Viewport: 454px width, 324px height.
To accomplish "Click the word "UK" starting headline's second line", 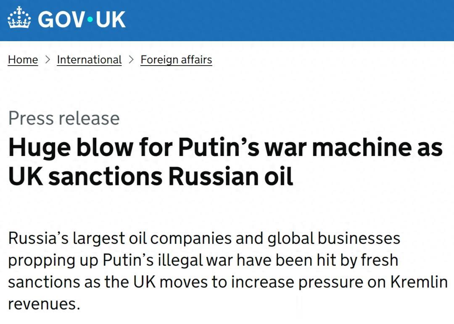I will tap(24, 176).
